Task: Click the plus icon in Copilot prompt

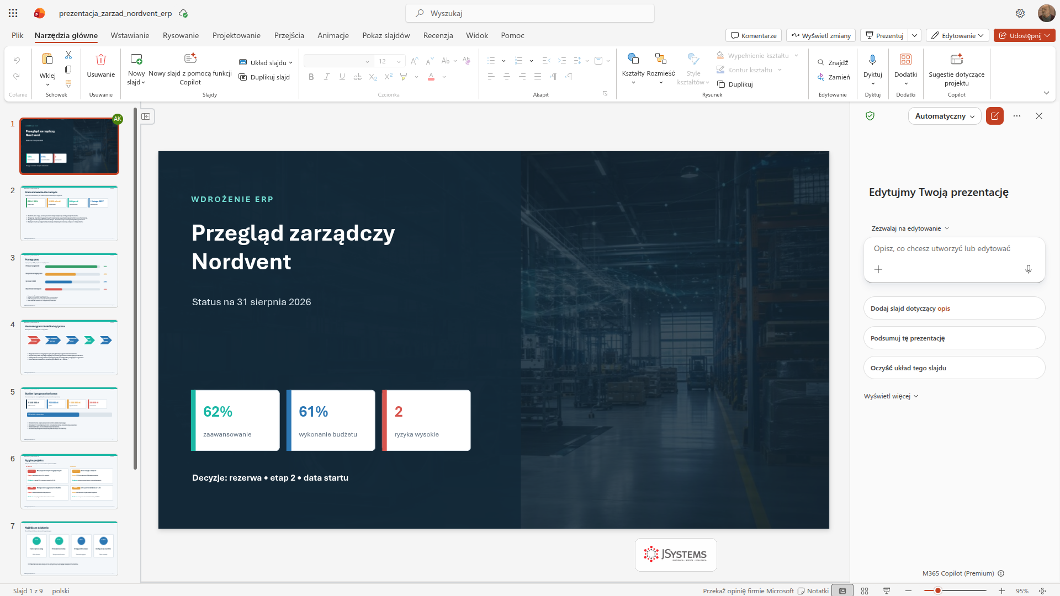Action: (x=878, y=269)
